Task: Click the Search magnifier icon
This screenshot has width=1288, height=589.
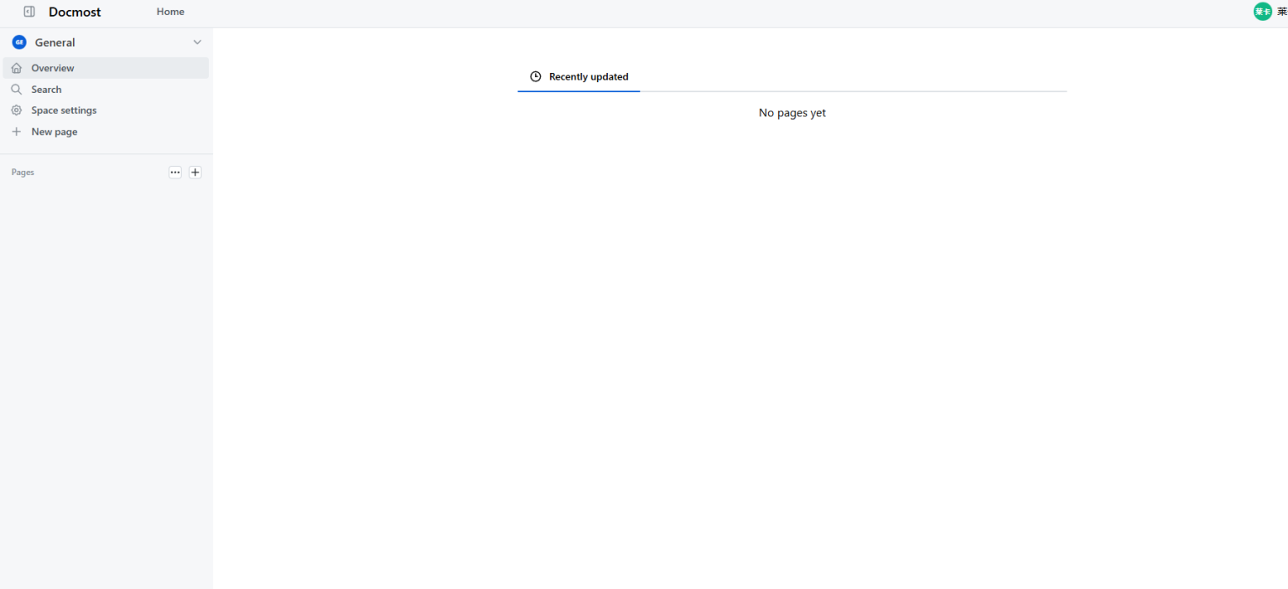Action: (x=17, y=90)
